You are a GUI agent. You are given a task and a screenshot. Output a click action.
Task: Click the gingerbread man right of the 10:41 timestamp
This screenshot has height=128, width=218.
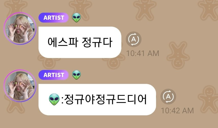click(x=178, y=55)
